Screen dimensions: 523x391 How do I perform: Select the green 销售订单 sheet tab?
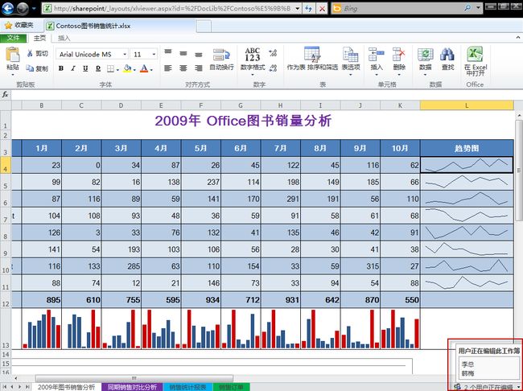click(231, 387)
